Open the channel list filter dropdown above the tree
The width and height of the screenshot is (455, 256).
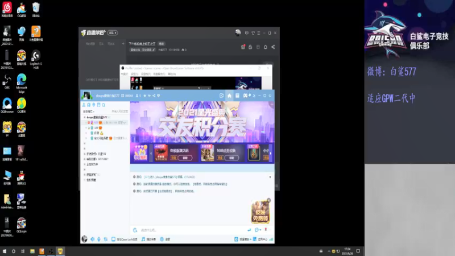click(89, 112)
